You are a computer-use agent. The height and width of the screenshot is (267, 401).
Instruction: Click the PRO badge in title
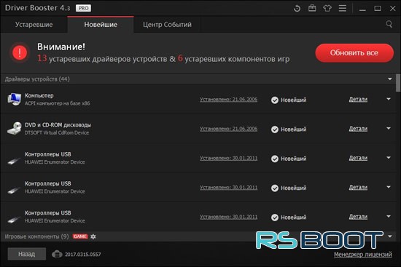[x=83, y=8]
